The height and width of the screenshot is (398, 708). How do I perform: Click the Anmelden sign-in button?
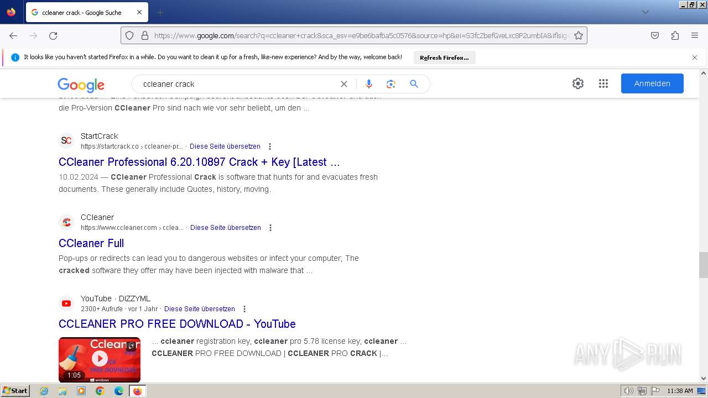point(652,83)
